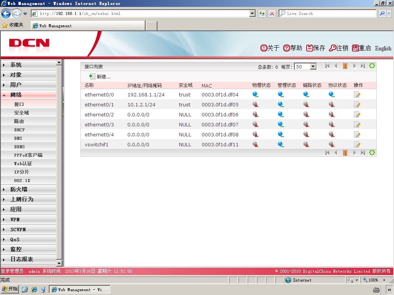Click ethernet0/0 protocol status icon
Viewport: 394px width, 295px height.
coord(332,94)
